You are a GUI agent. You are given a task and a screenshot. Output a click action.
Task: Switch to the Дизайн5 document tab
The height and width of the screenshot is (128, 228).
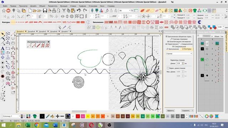click(42, 31)
